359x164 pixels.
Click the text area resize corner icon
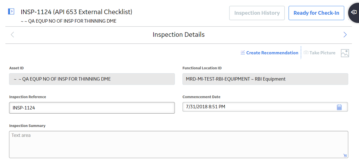point(345,155)
